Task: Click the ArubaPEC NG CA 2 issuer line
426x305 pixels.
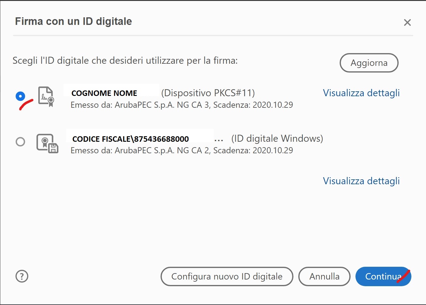Action: click(x=182, y=151)
